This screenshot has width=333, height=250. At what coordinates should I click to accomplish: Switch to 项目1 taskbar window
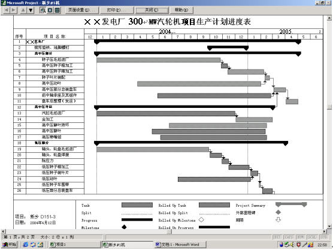[74, 245]
